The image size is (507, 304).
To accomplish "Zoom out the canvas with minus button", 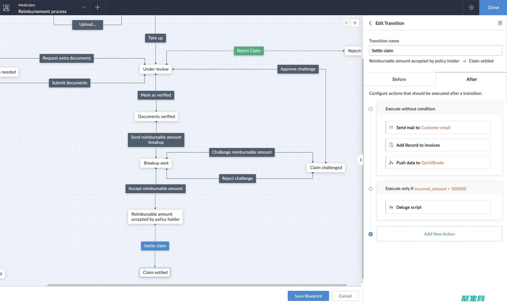I will [346, 23].
